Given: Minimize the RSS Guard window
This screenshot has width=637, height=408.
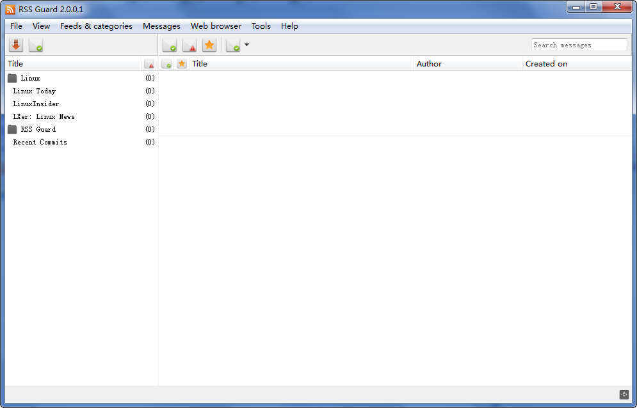Looking at the screenshot, I should [x=576, y=7].
